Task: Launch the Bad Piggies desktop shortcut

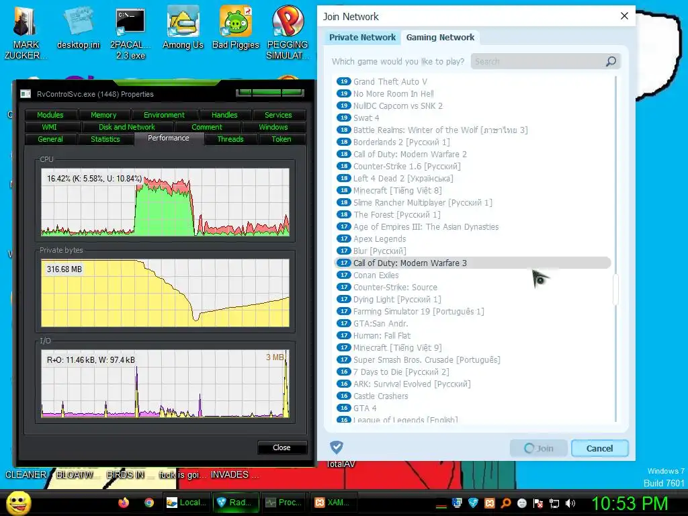Action: pyautogui.click(x=236, y=28)
